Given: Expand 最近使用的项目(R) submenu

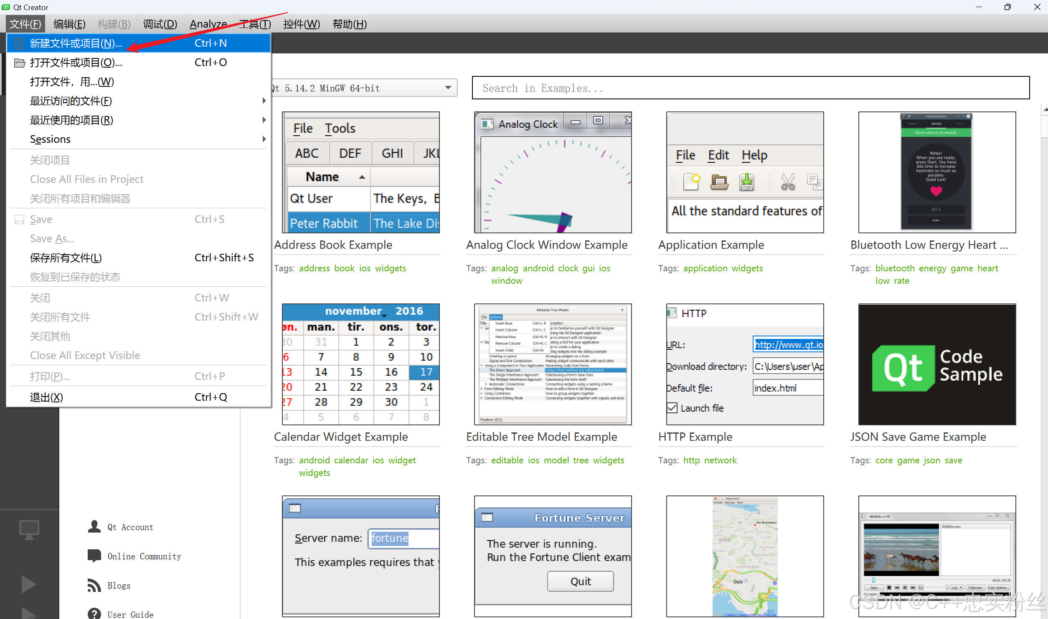Looking at the screenshot, I should (x=139, y=120).
